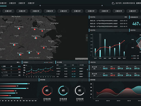Open the Hangzhou map marker
The height and width of the screenshot is (106, 141).
coord(36,38)
